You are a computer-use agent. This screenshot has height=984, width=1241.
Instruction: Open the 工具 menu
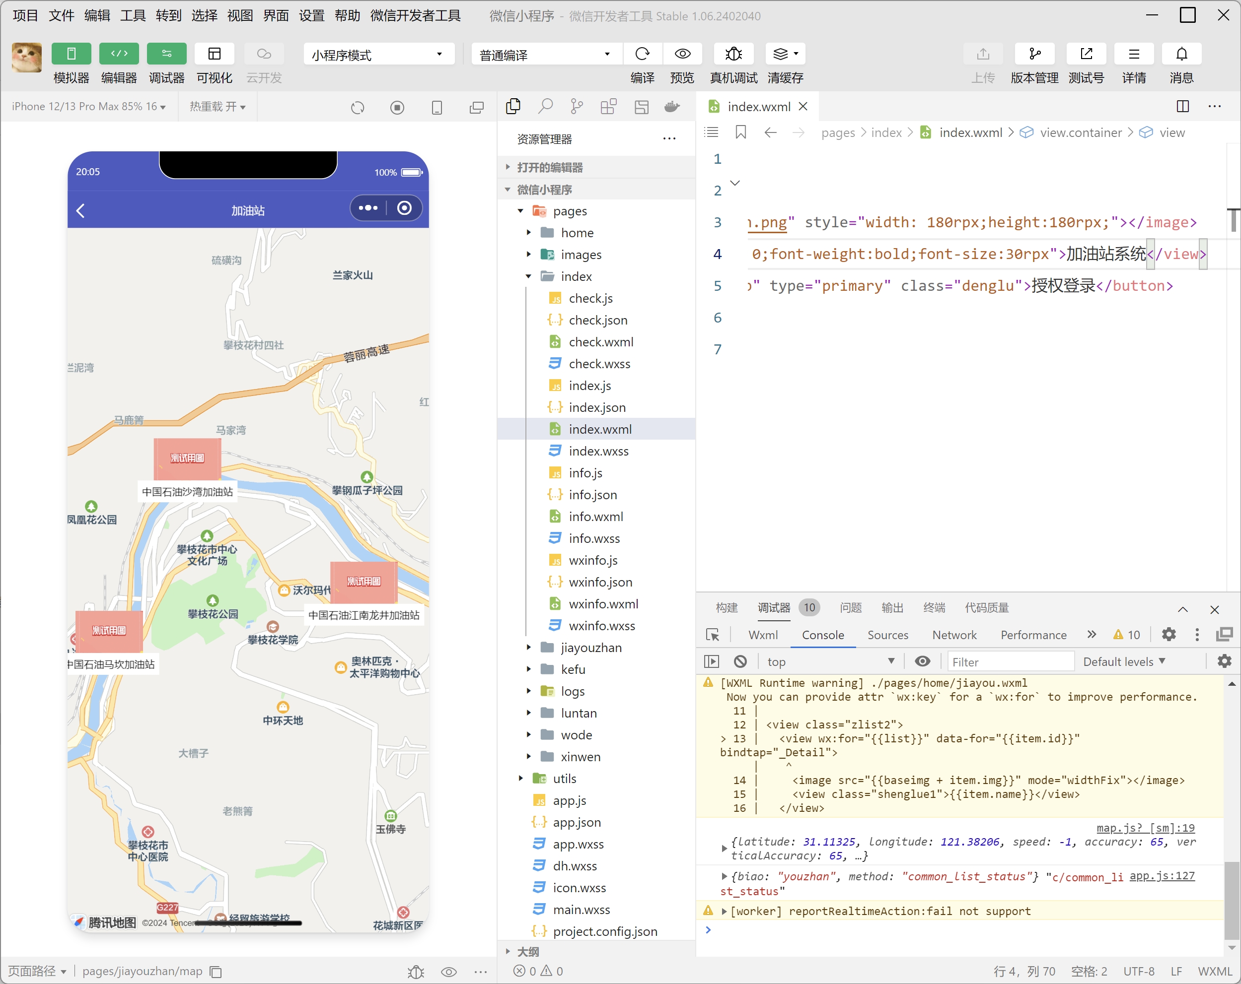[133, 15]
